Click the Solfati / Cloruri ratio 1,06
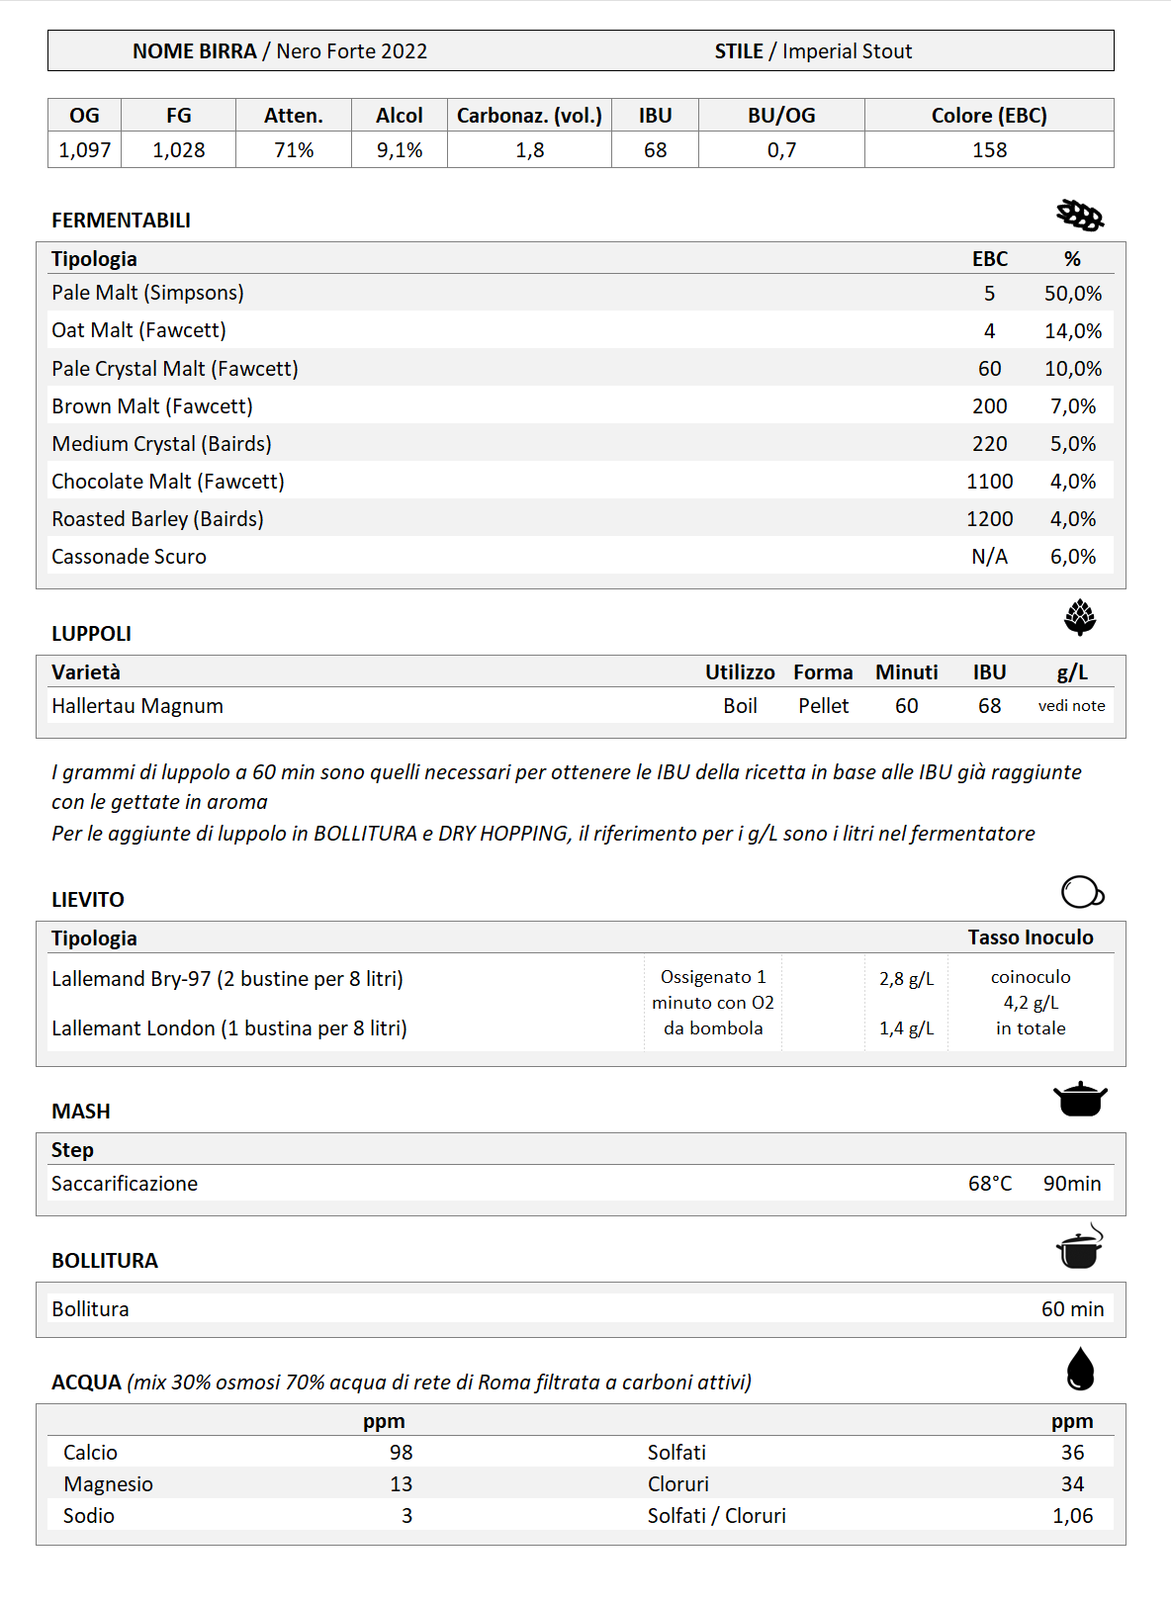Screen dimensions: 1171x1605 click(x=1072, y=1516)
